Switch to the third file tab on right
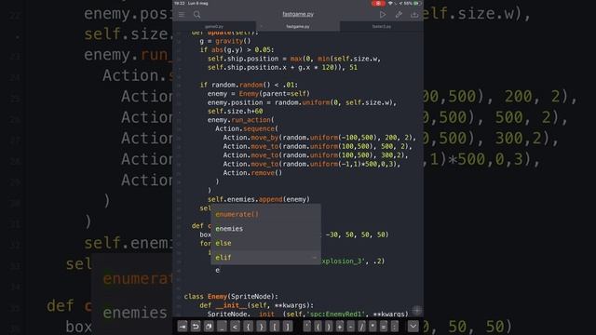Screen dimensions: 596x335 pos(381,26)
